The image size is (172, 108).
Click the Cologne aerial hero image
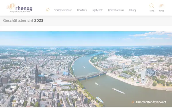coord(86,69)
